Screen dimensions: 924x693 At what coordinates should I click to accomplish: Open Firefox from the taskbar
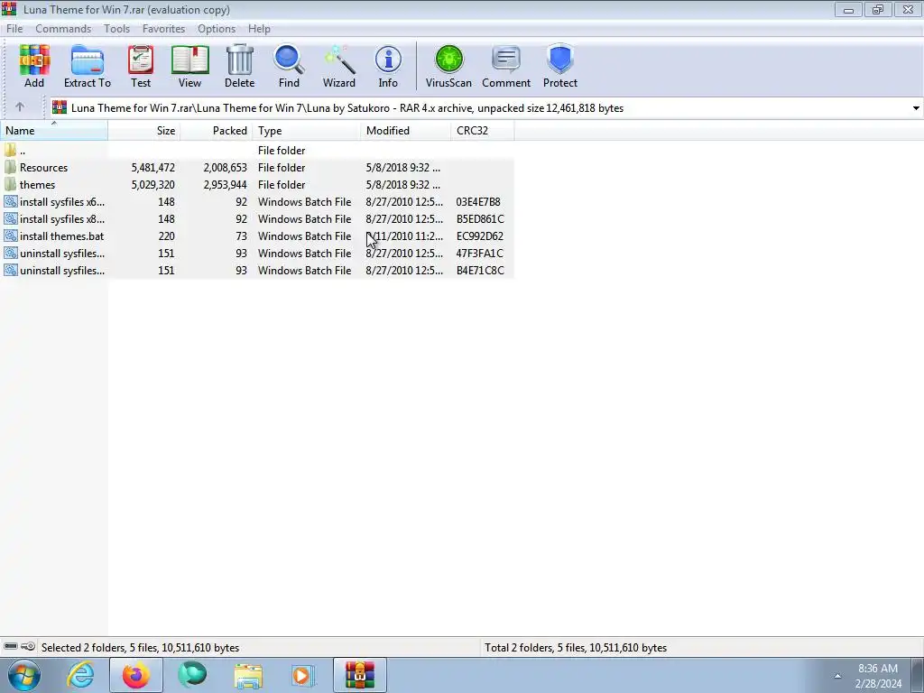tap(135, 675)
